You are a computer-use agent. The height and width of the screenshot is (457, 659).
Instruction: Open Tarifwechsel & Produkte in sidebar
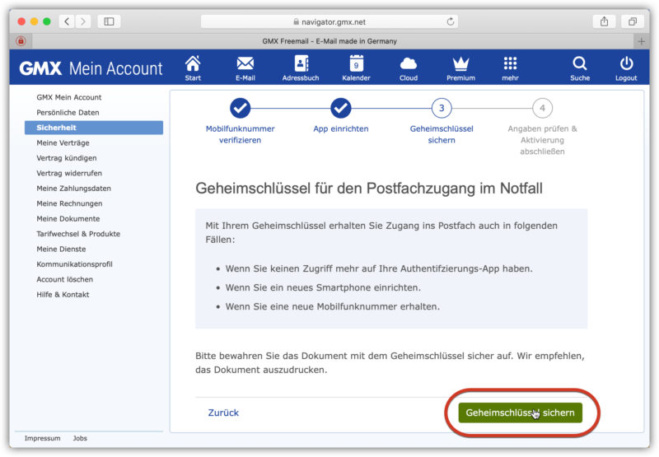78,234
